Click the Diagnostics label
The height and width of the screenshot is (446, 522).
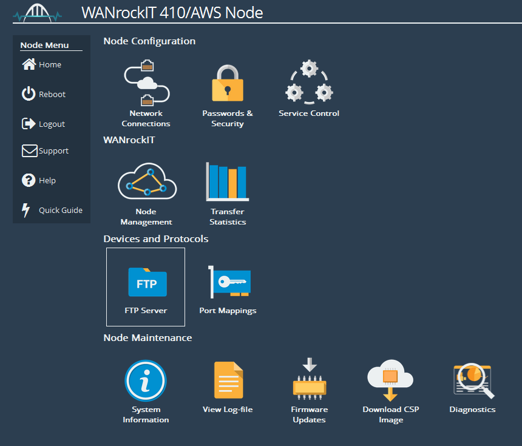pos(472,410)
